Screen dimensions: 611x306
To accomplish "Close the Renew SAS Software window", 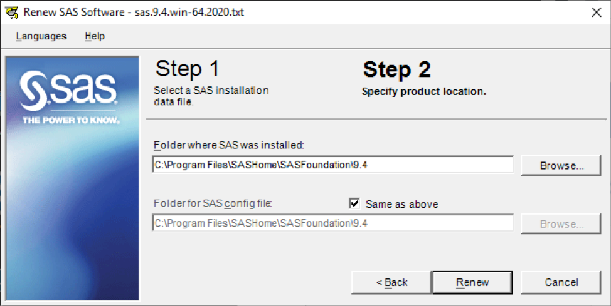I will (596, 13).
